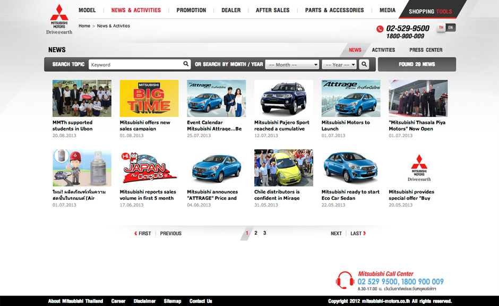Select the NEWS sub-tab

coord(355,50)
